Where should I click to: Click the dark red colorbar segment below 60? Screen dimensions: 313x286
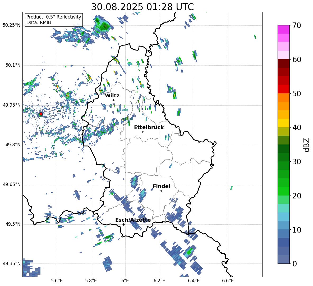click(x=283, y=63)
